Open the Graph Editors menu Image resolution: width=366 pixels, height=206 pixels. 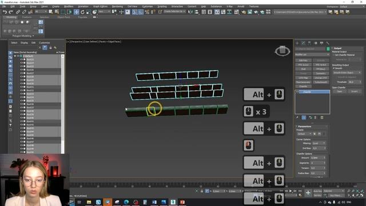point(101,6)
